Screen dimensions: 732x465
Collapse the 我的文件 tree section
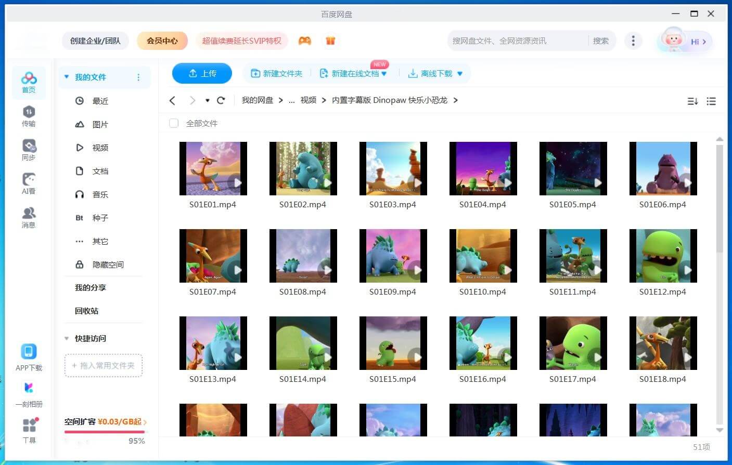click(67, 77)
